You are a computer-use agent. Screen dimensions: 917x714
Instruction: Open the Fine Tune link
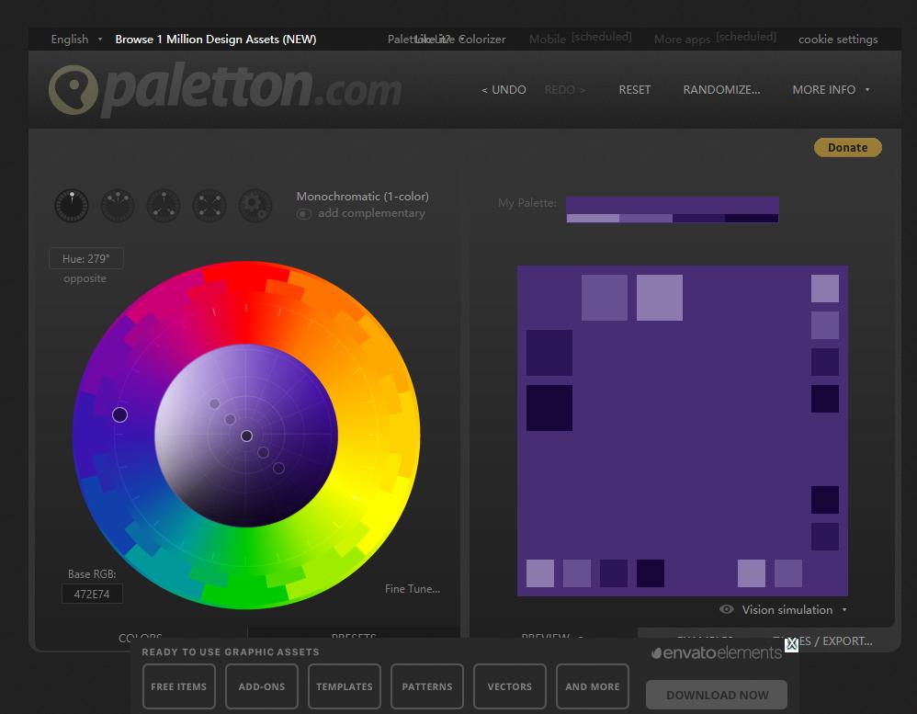(x=412, y=589)
